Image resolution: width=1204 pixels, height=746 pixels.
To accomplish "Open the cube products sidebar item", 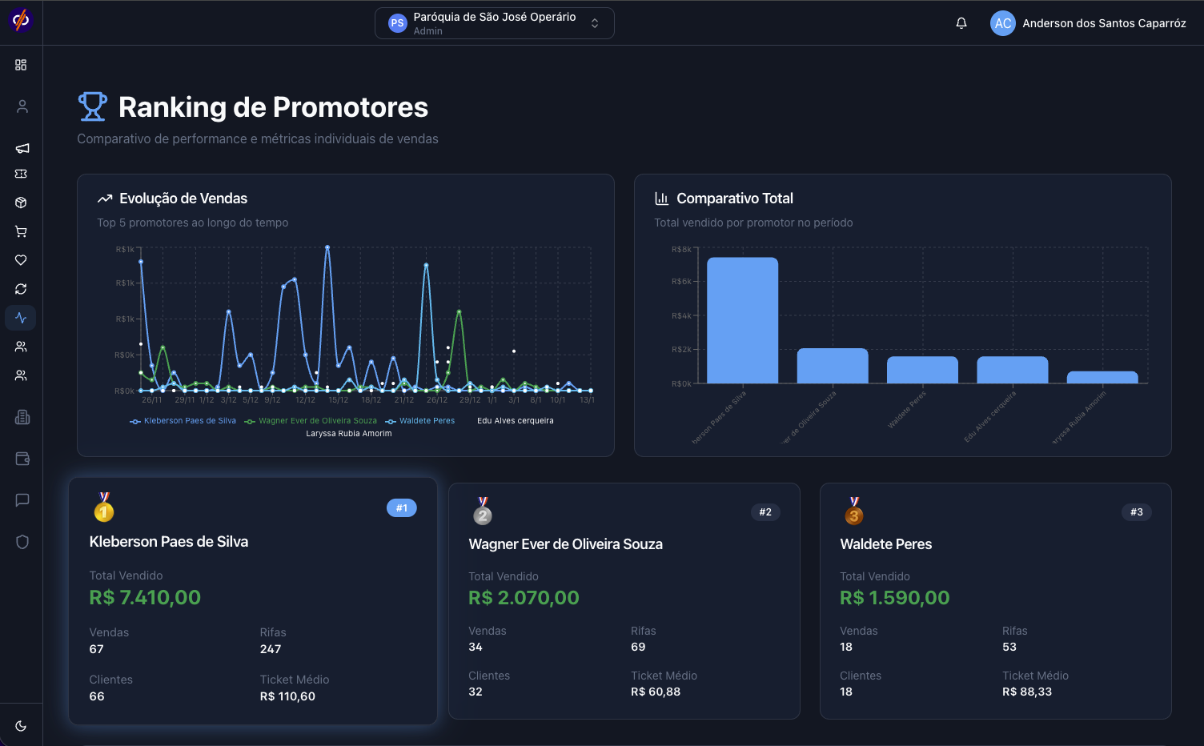I will [x=21, y=203].
